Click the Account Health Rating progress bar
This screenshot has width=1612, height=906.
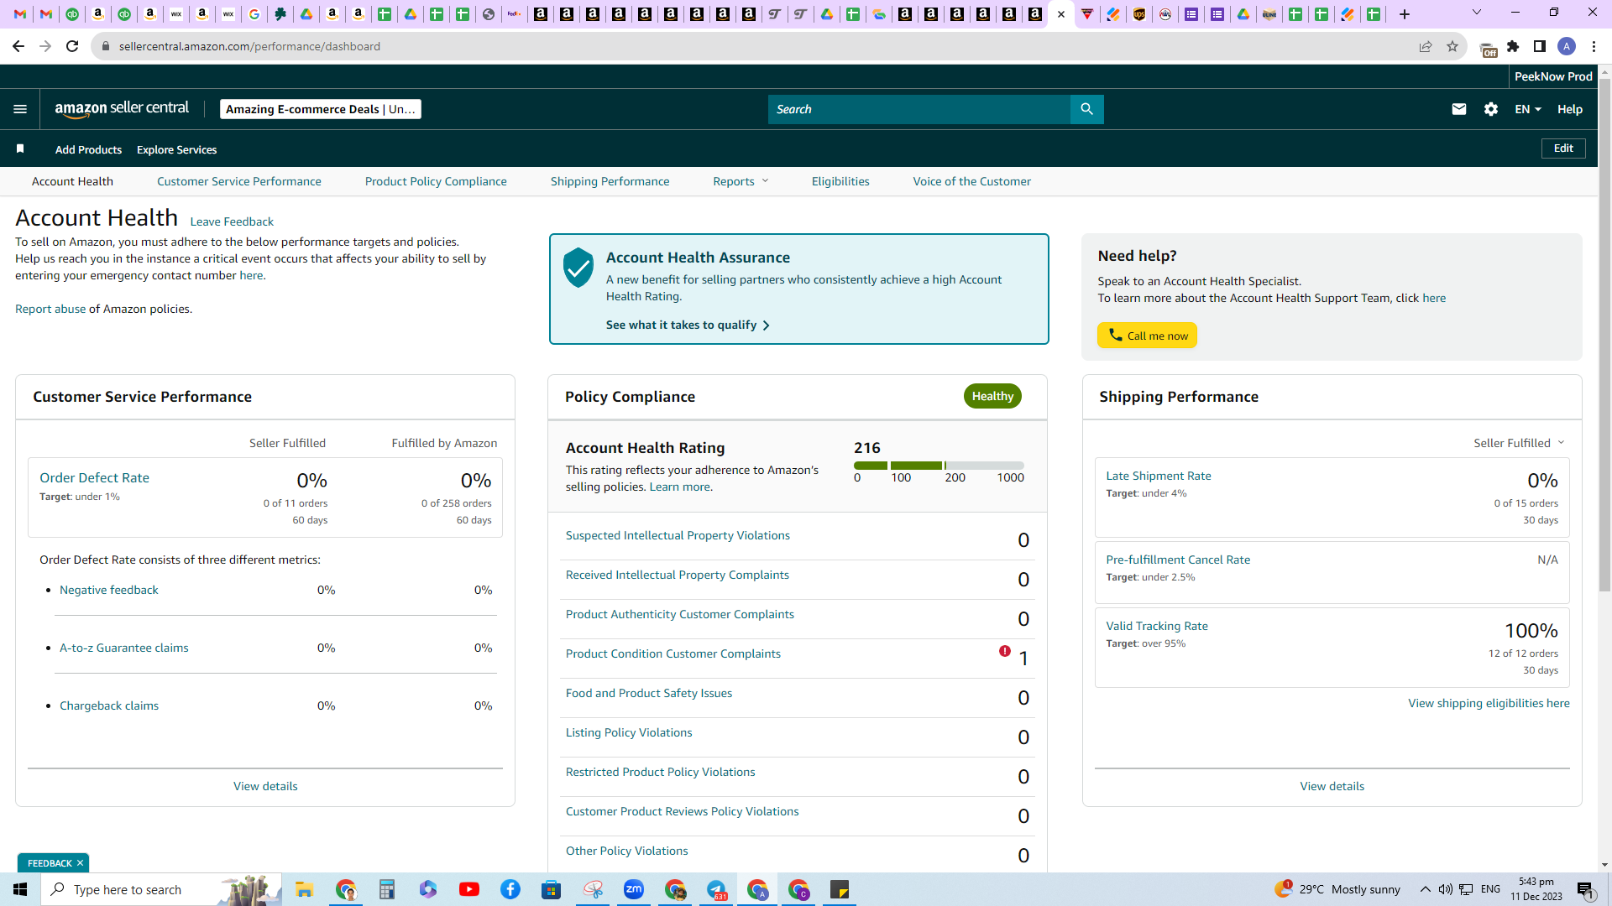(939, 466)
